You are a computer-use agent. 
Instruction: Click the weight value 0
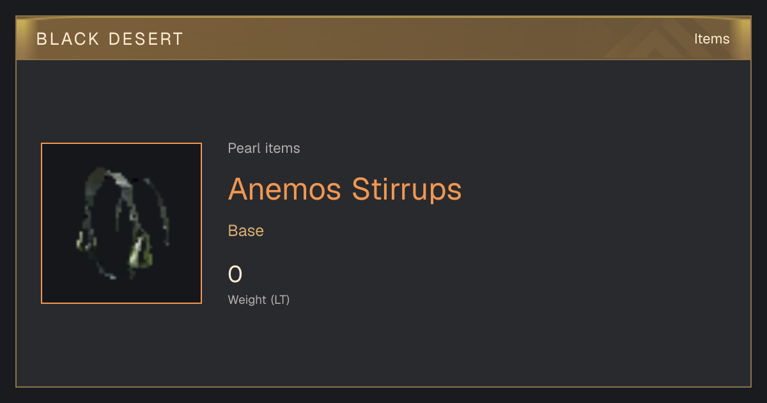pos(235,274)
